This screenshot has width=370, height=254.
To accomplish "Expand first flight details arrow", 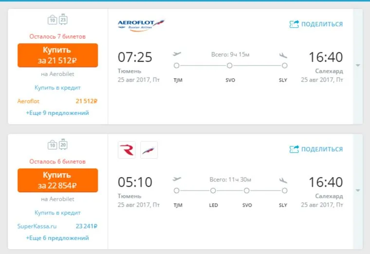I will pos(358,65).
